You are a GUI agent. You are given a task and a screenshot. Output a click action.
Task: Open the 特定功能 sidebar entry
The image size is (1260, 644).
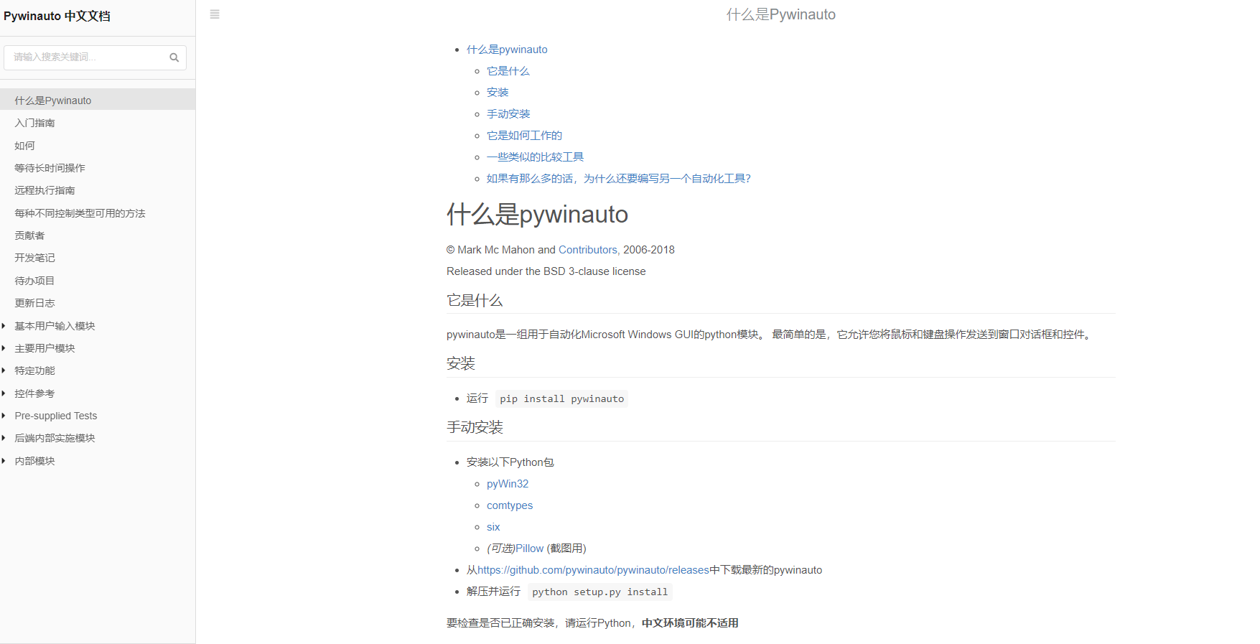coord(34,370)
